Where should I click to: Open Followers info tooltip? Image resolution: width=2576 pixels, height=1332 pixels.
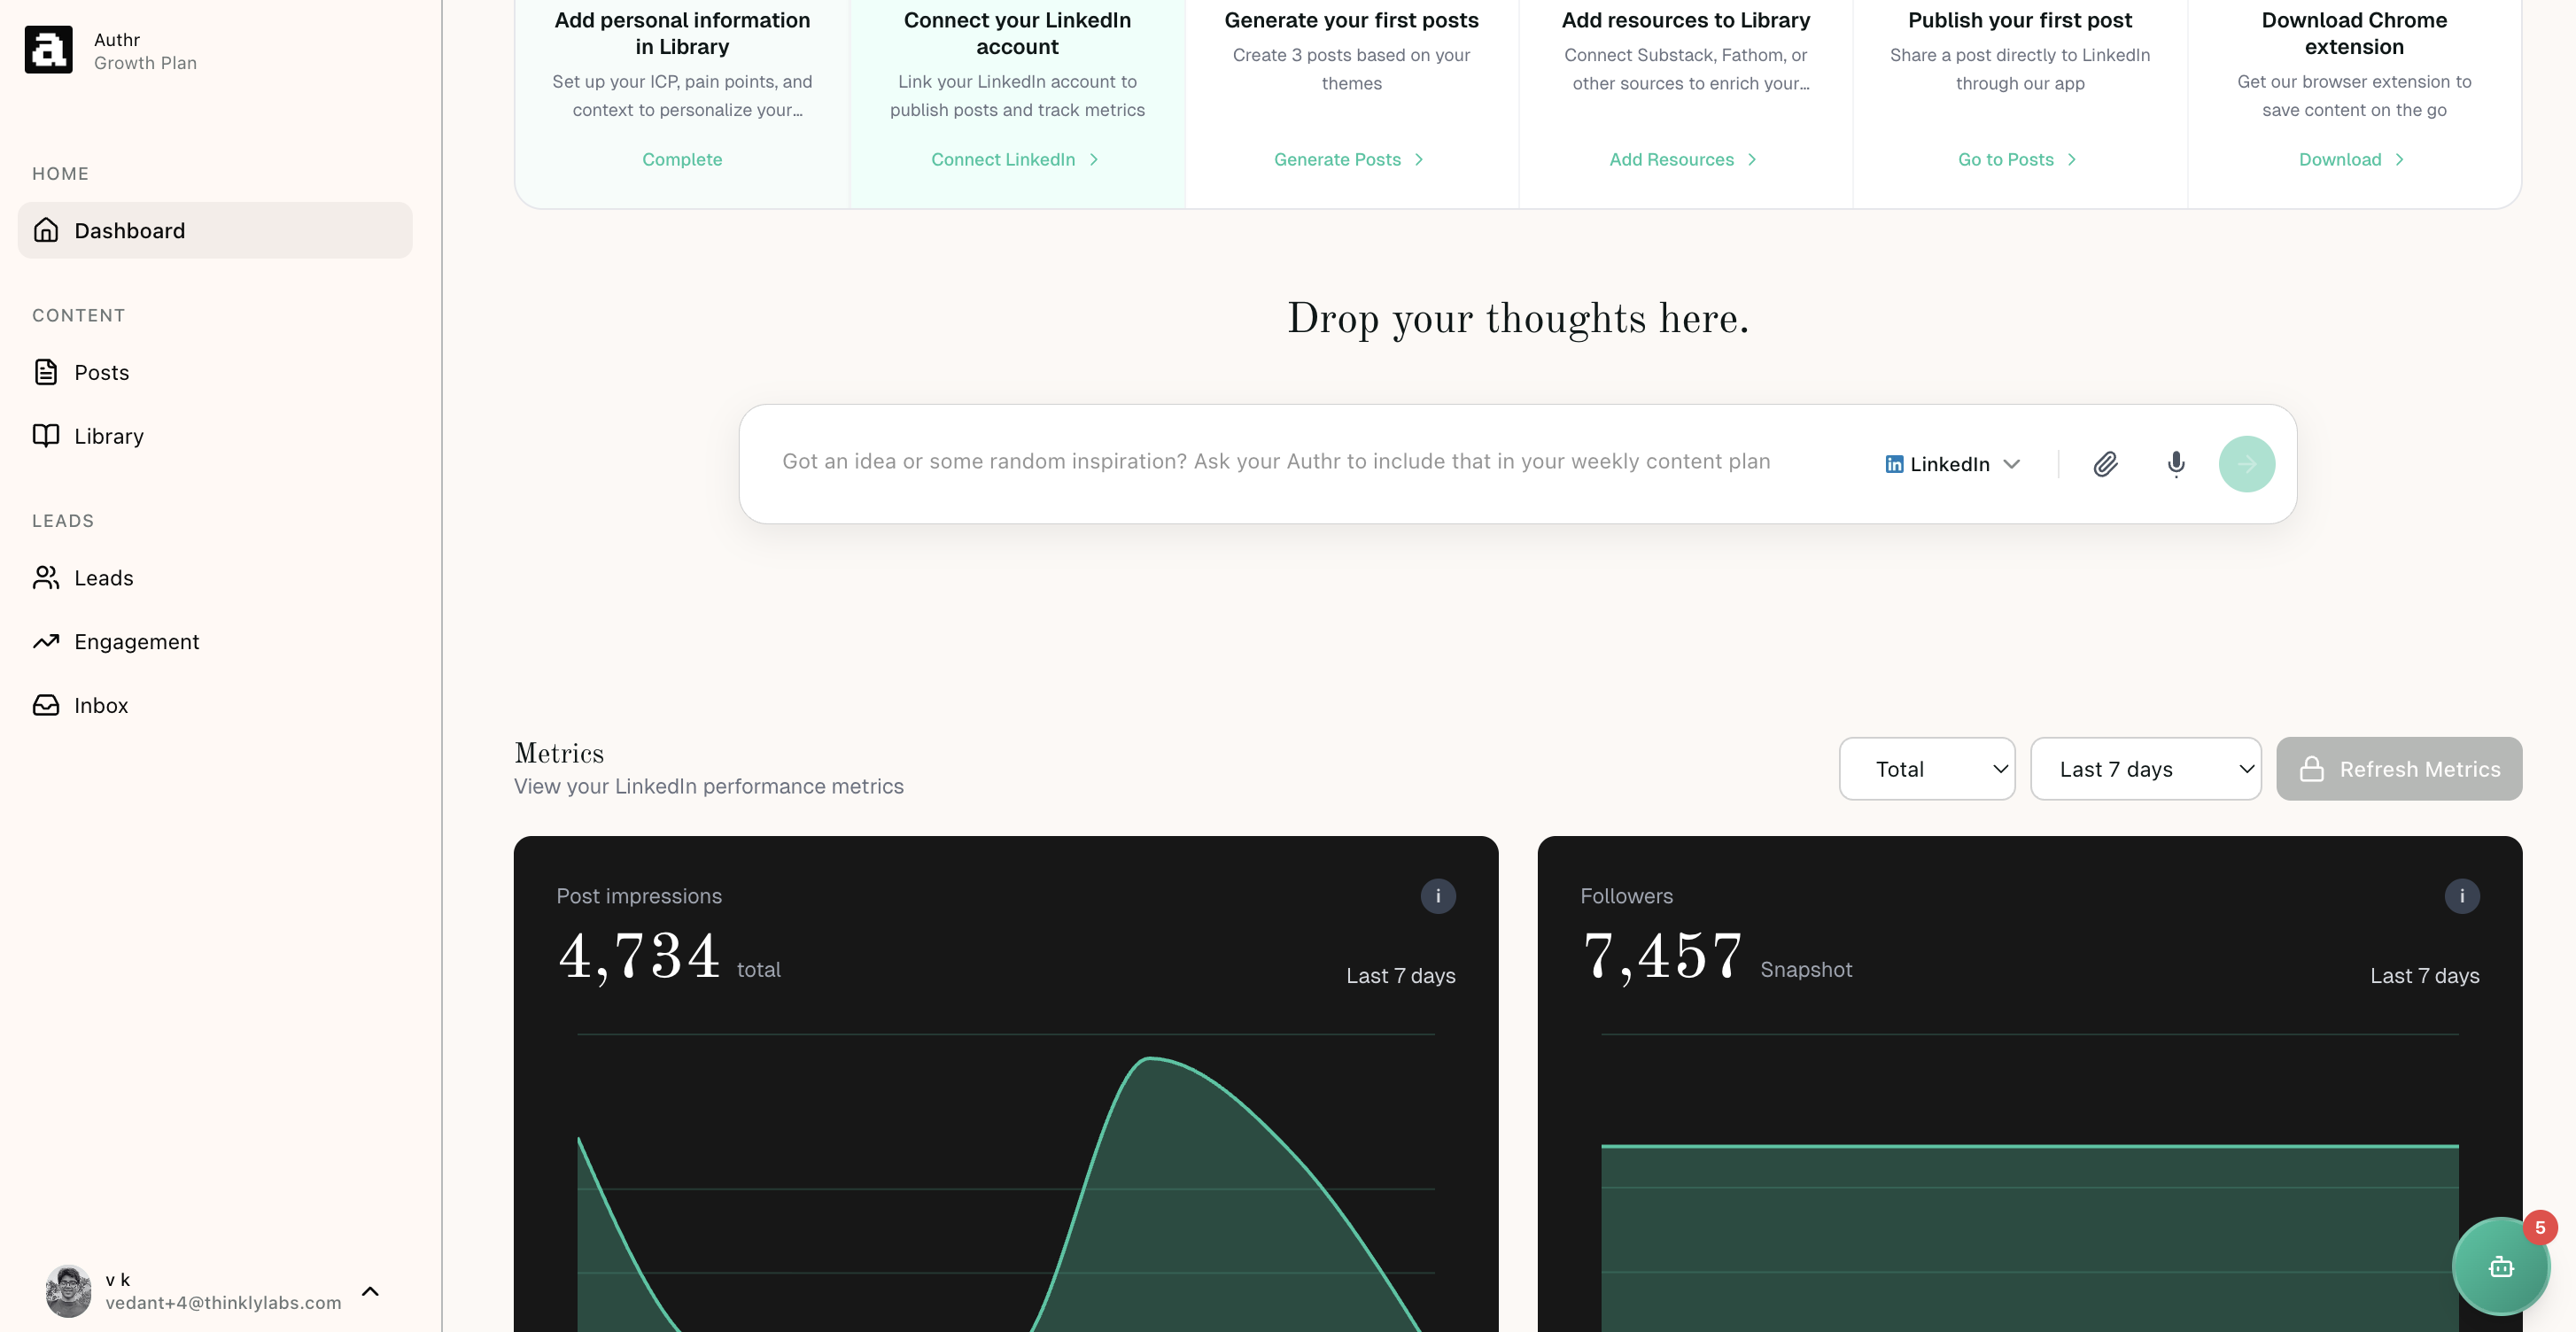(x=2462, y=896)
